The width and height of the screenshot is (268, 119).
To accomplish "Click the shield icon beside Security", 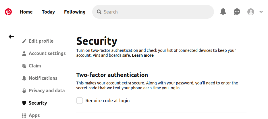I will tap(24, 103).
